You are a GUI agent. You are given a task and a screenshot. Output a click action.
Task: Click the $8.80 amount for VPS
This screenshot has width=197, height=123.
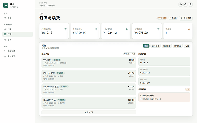click(132, 60)
